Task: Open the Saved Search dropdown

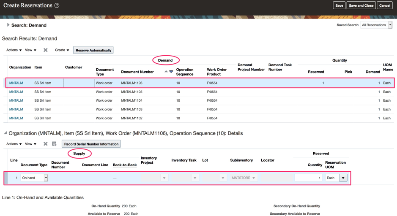Action: 390,25
